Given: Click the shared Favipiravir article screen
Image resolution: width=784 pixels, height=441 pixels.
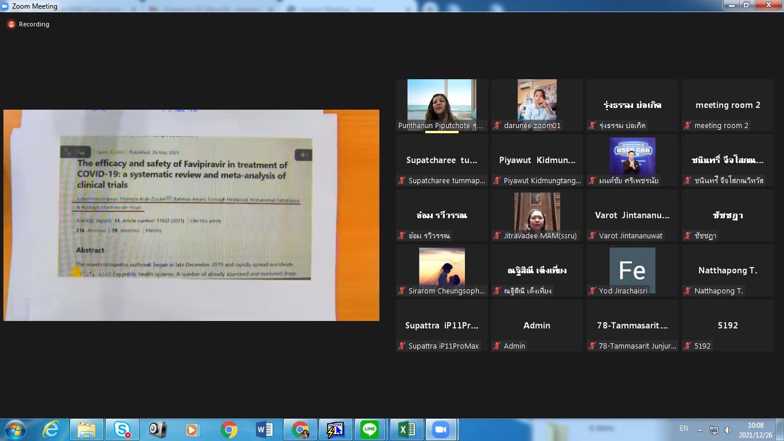Looking at the screenshot, I should [191, 215].
